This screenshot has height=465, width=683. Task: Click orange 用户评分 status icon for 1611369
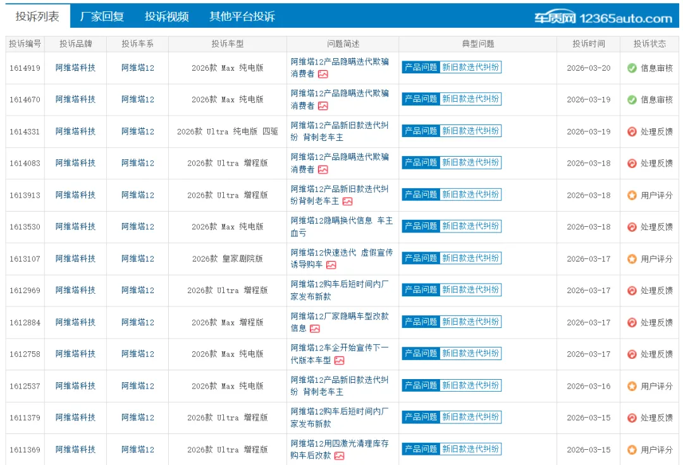(x=632, y=450)
